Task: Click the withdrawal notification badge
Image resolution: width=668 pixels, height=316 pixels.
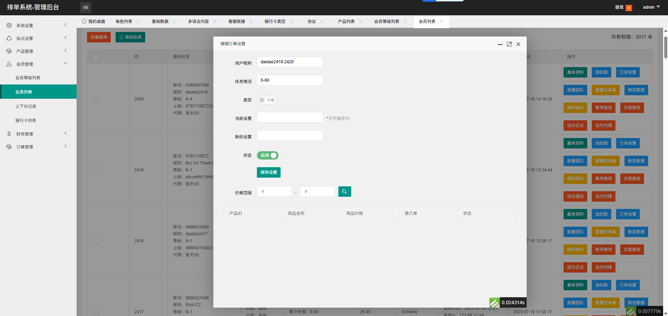Action: tap(629, 8)
